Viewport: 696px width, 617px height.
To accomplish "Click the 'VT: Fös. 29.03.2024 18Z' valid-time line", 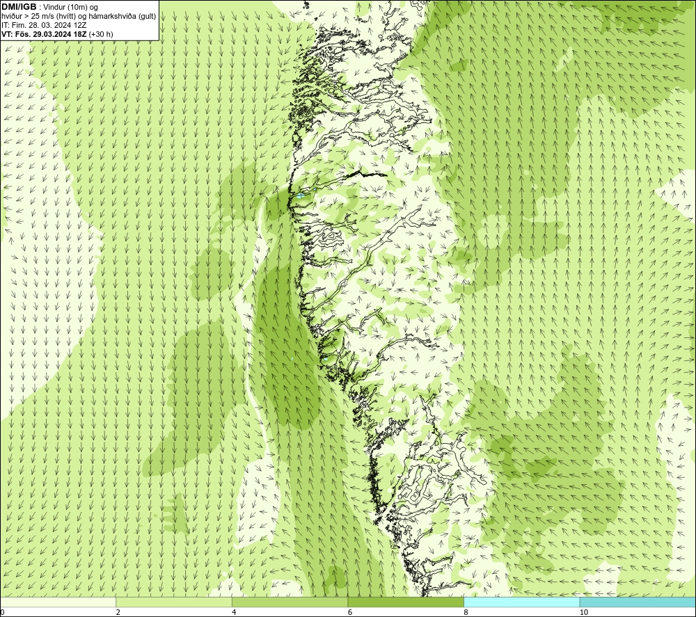I will tap(45, 33).
